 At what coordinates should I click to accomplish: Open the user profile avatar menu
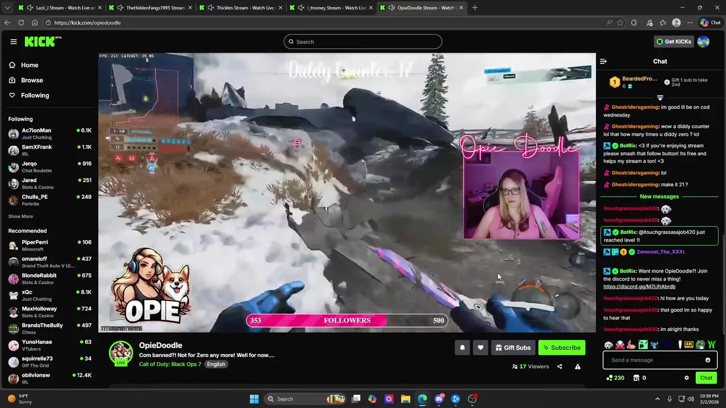[703, 41]
